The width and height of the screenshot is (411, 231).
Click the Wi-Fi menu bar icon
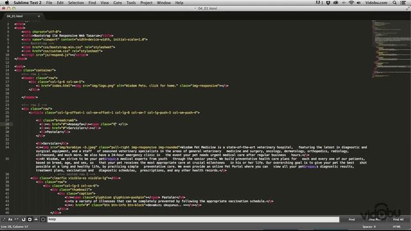pyautogui.click(x=351, y=3)
